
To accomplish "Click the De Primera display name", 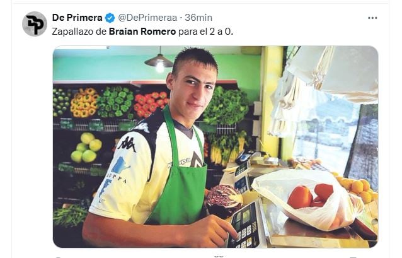I will 77,18.
